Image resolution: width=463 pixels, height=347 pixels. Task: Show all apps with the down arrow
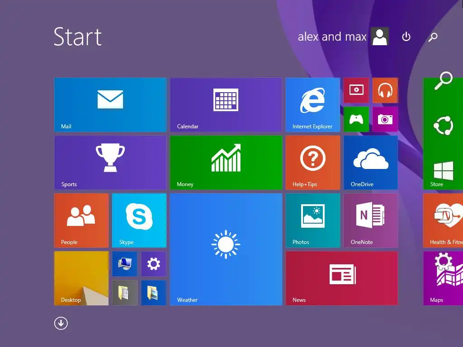(61, 324)
